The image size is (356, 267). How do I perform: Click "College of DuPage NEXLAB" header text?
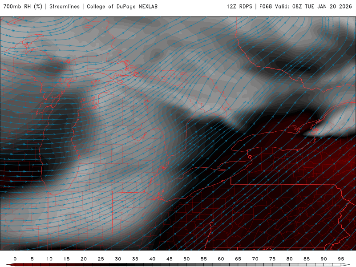[122, 7]
